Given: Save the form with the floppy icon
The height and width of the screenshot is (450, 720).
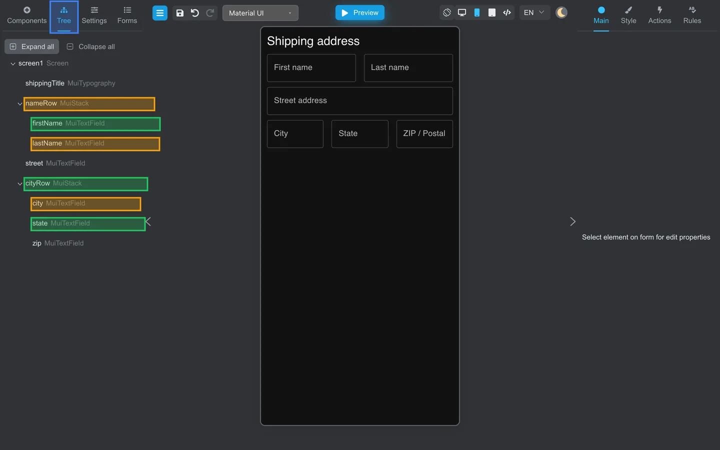Looking at the screenshot, I should coord(180,13).
